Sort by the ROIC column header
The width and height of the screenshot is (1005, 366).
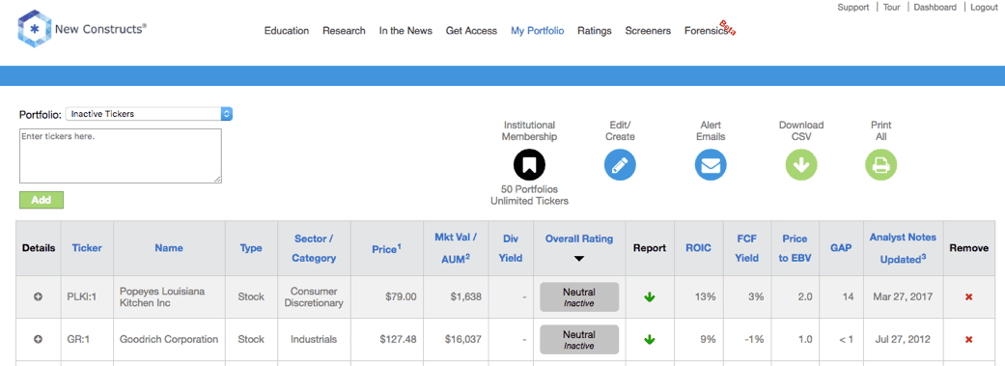(698, 248)
